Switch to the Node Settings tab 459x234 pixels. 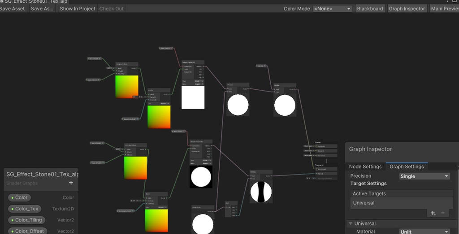(365, 167)
